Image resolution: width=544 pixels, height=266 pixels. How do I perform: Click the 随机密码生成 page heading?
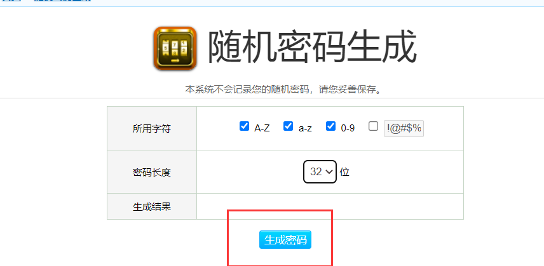[312, 47]
